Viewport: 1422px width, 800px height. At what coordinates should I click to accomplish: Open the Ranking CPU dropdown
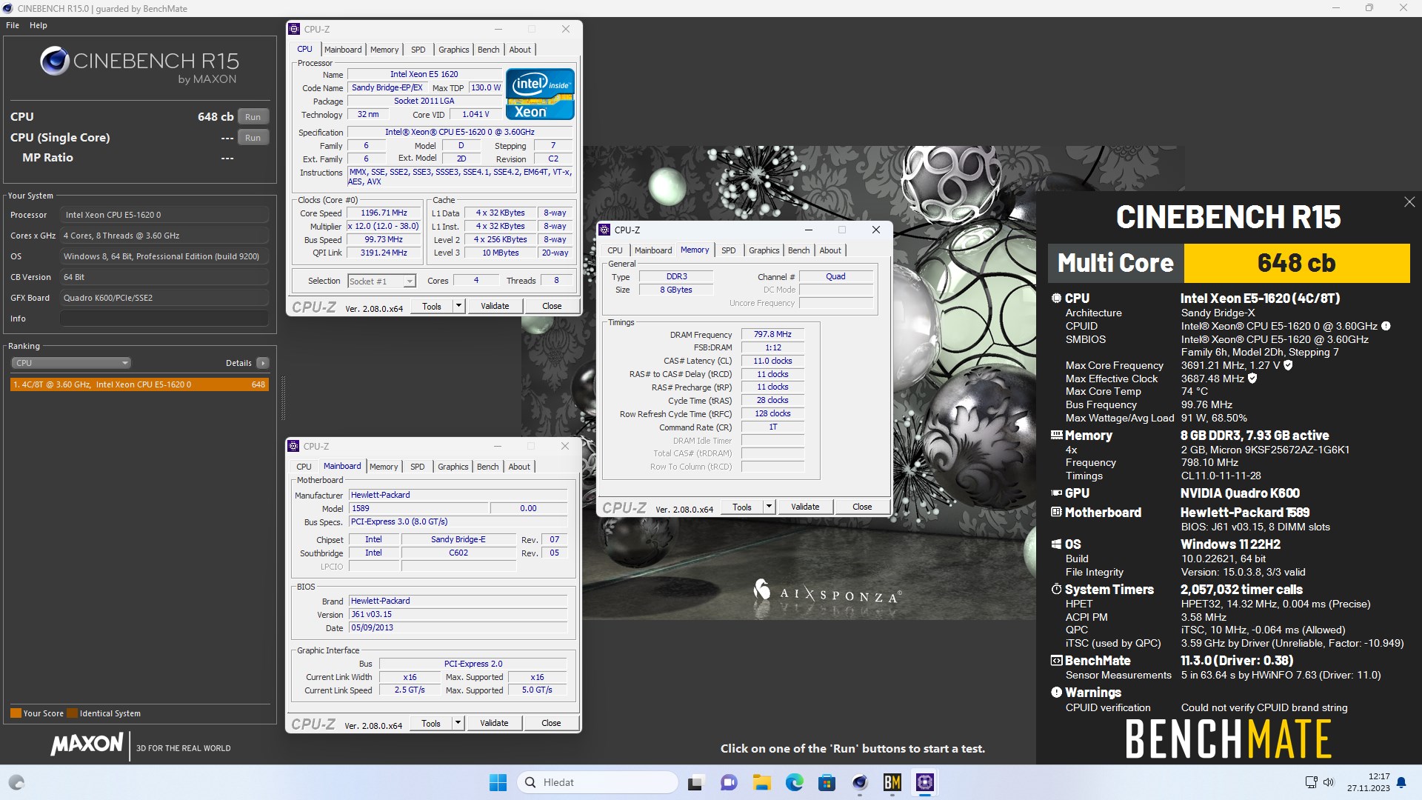pyautogui.click(x=71, y=363)
